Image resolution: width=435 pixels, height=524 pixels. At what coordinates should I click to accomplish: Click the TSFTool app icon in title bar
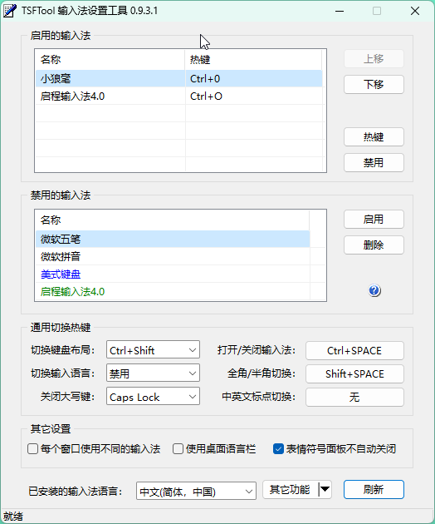click(10, 11)
